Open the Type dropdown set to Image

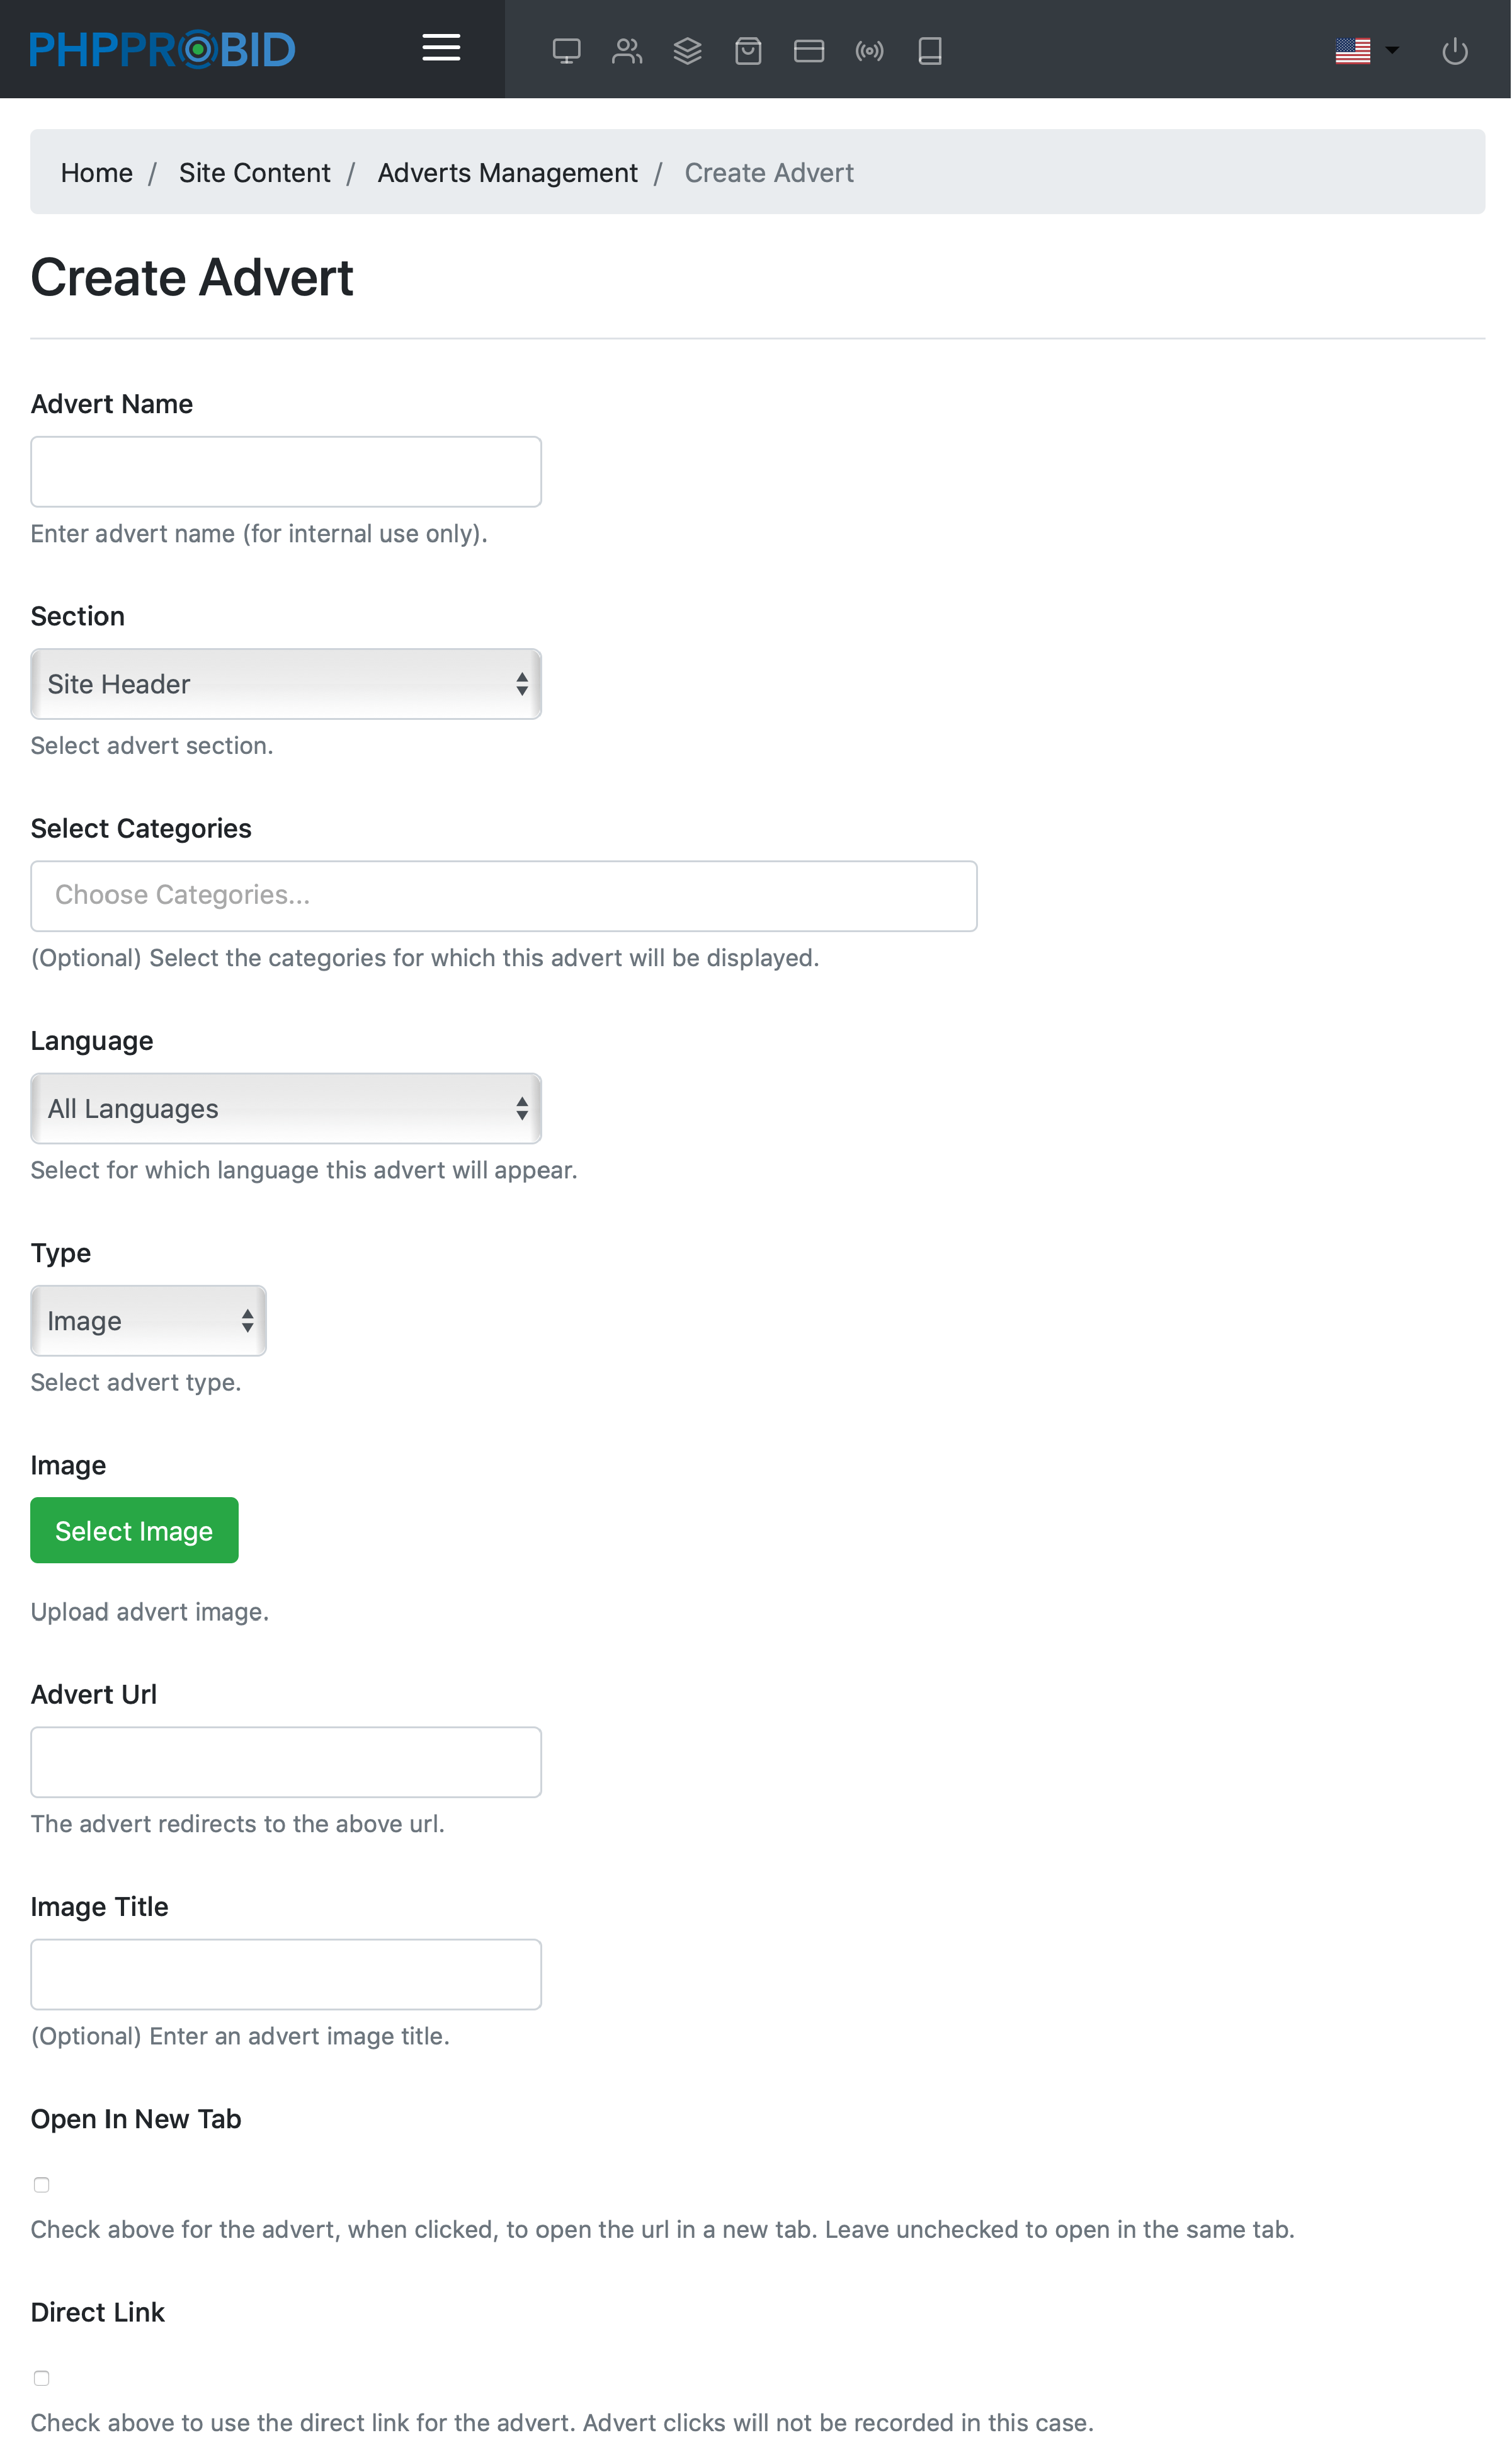tap(148, 1320)
